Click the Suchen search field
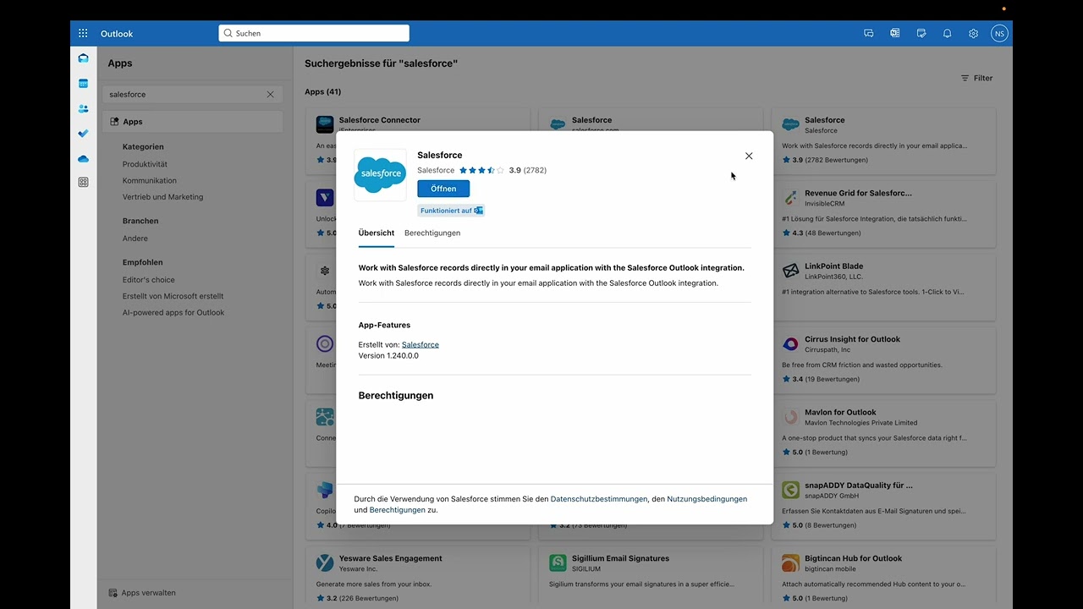The image size is (1083, 609). point(314,33)
